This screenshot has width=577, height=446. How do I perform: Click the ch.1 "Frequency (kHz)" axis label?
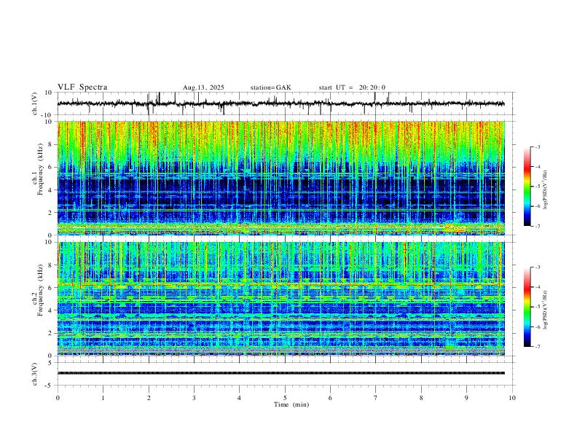tap(40, 170)
